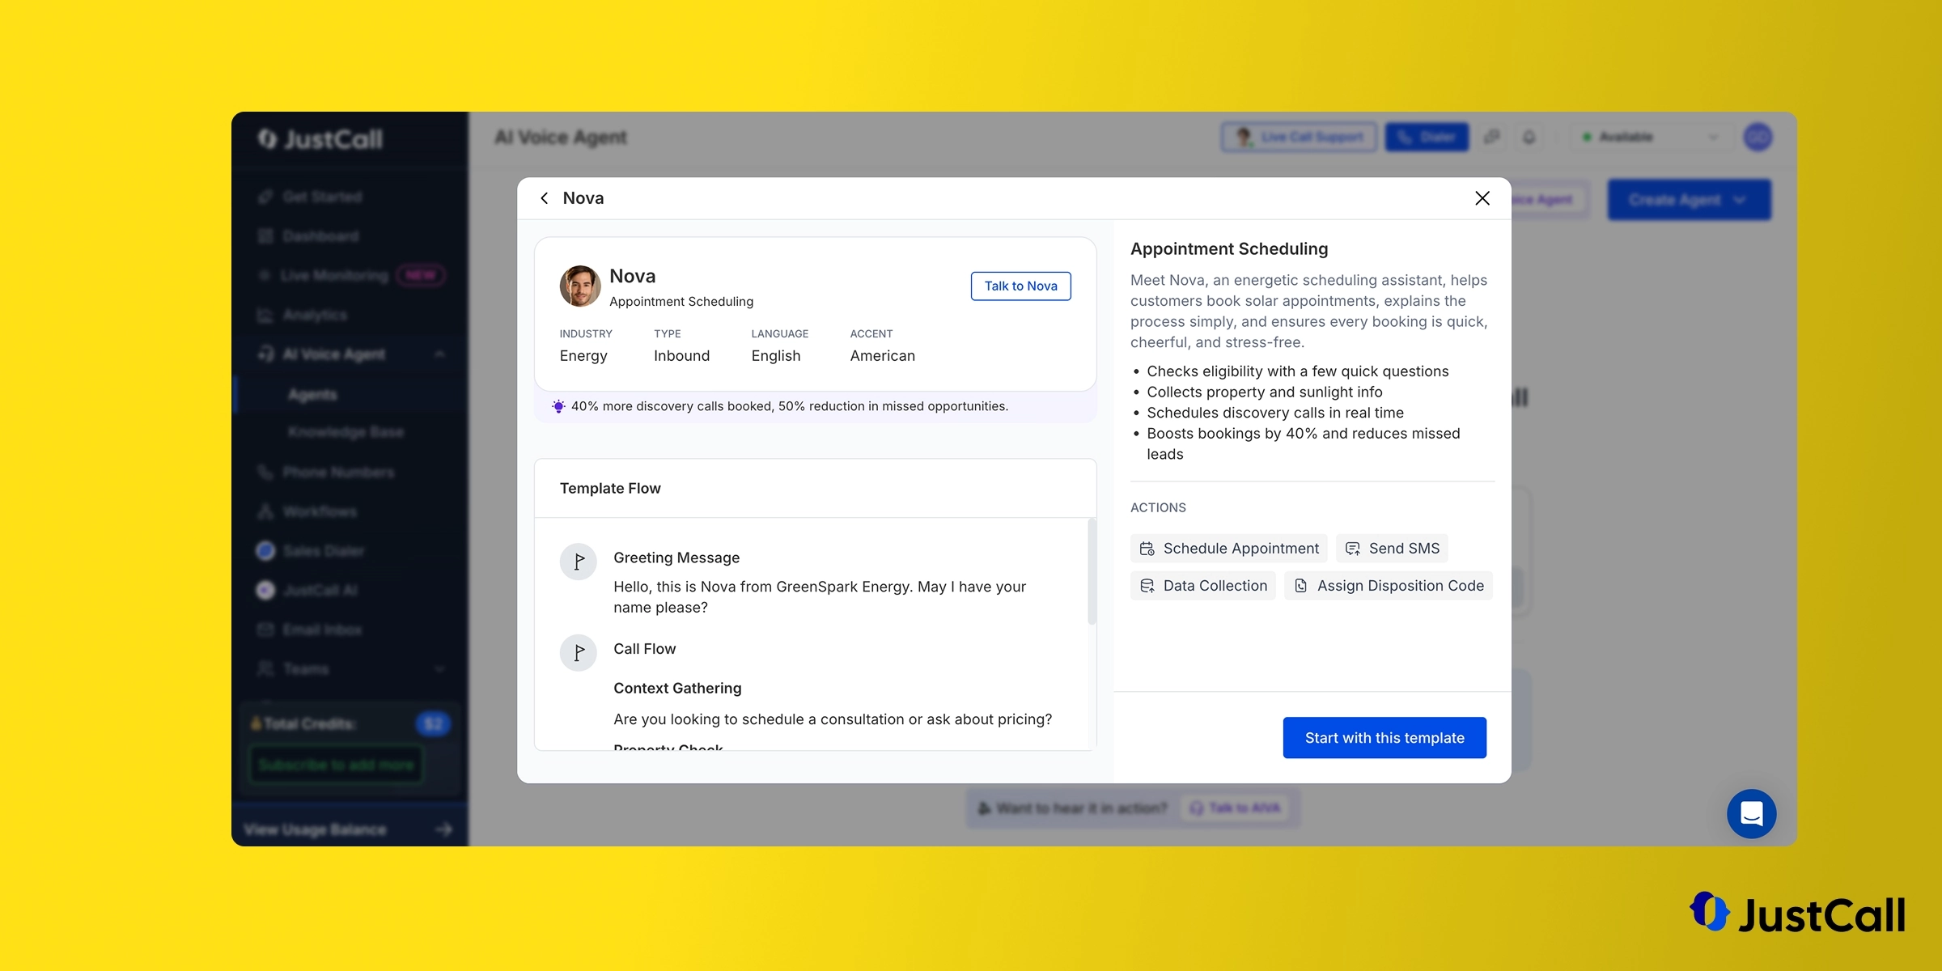Open the Dialer from the top bar
Screen dimensions: 1942x971
pos(1427,137)
